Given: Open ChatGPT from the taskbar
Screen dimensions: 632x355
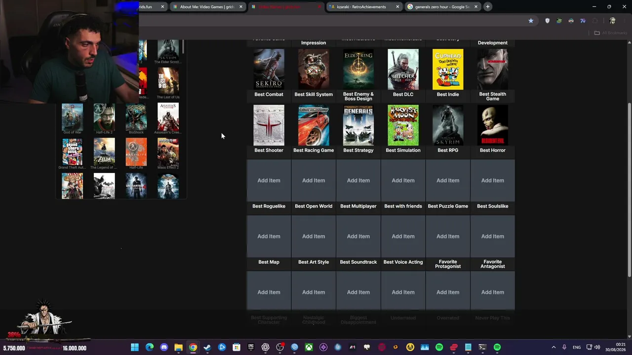Looking at the screenshot, I should 265,348.
